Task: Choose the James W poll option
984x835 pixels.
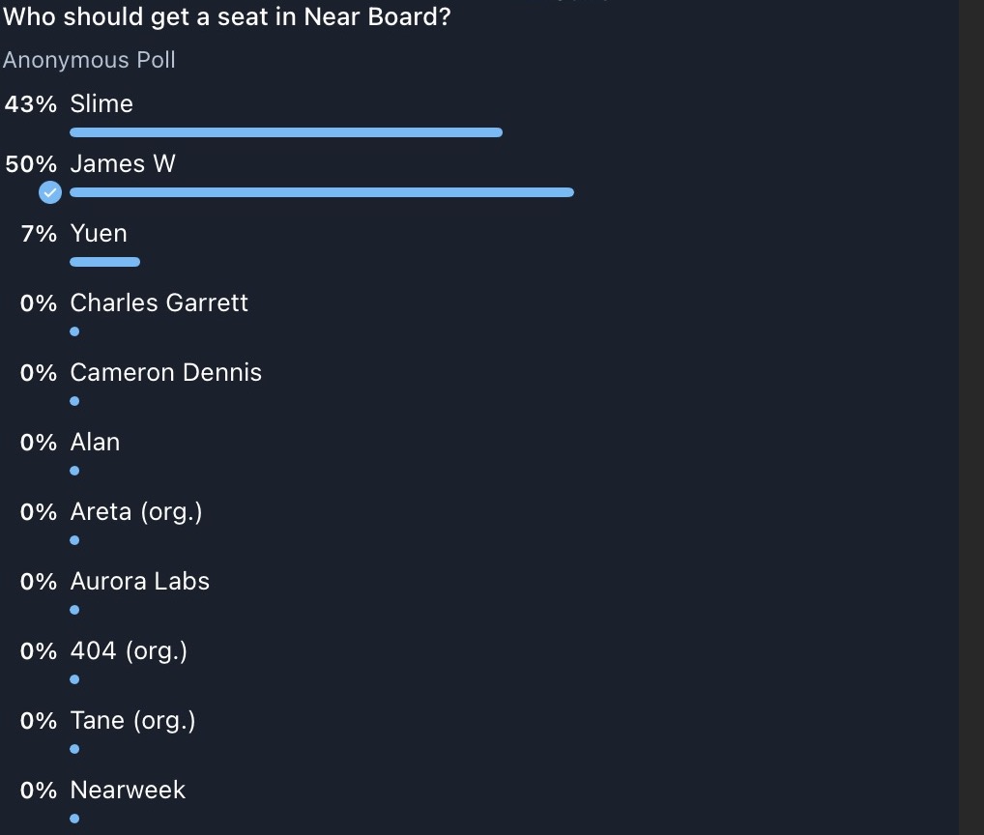Action: coord(123,164)
